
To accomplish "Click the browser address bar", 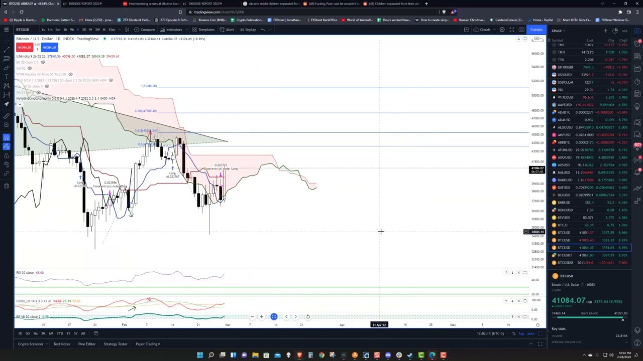I will (321, 12).
